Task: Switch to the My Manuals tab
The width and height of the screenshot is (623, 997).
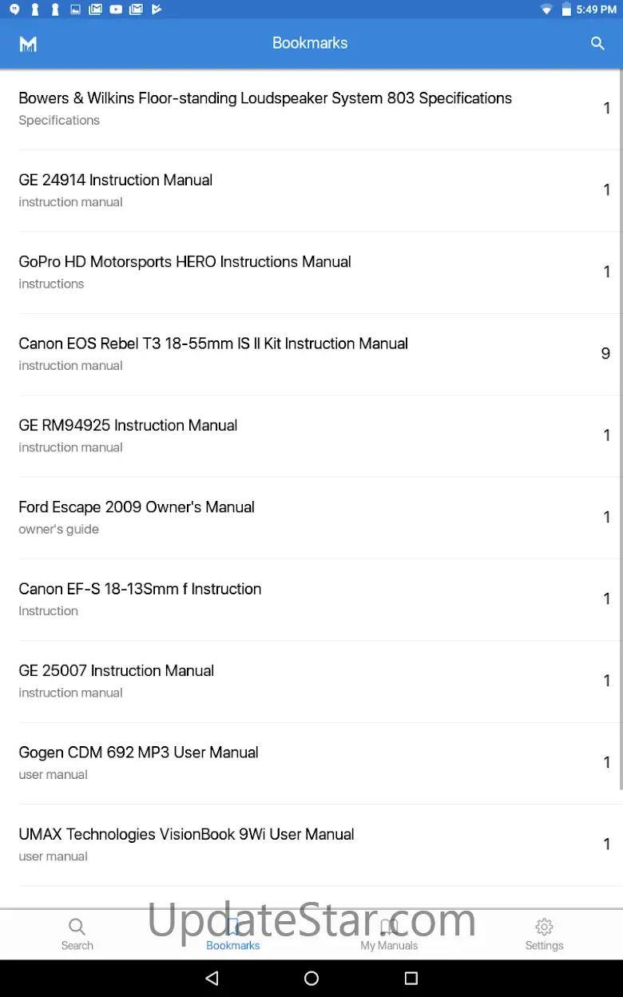Action: pos(389,933)
